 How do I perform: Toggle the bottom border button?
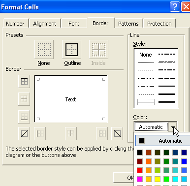point(24,117)
